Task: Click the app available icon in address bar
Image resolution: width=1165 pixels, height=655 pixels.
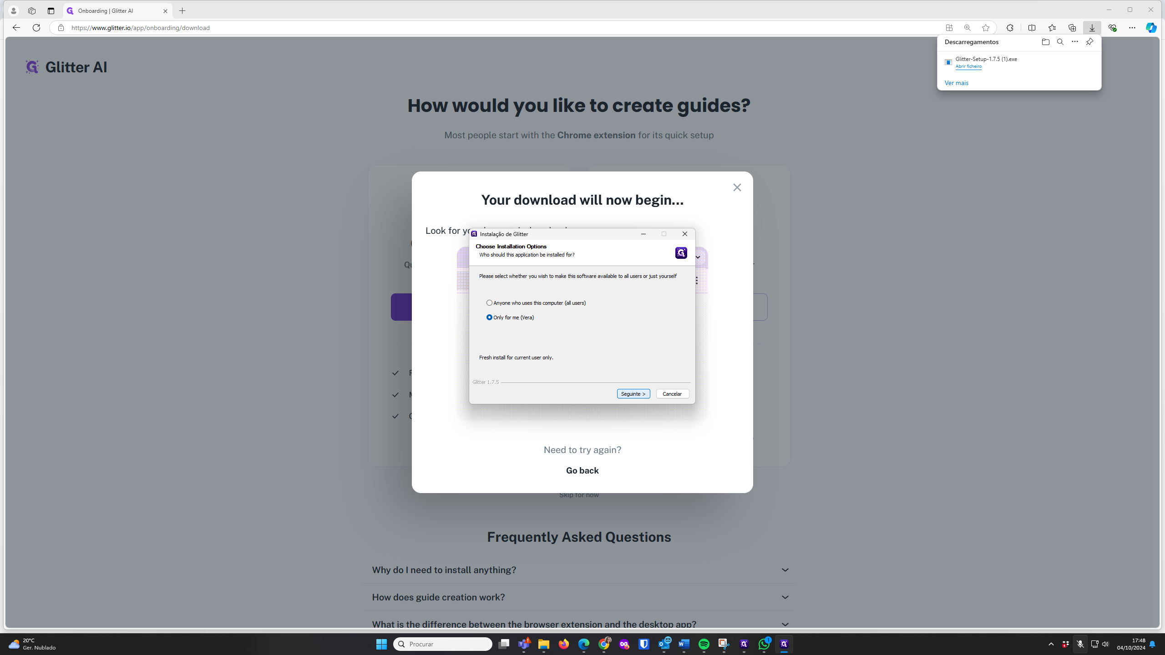Action: click(x=949, y=28)
